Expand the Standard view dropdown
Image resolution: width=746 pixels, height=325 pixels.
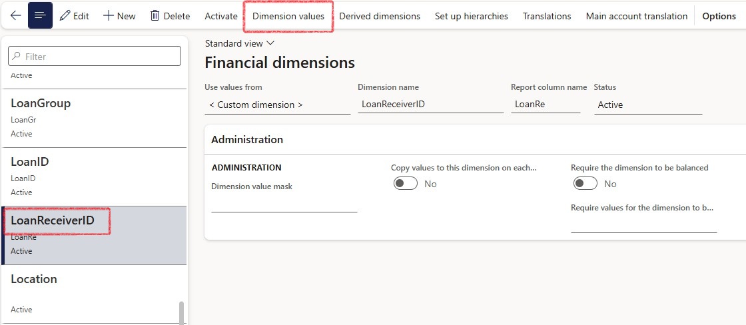240,43
